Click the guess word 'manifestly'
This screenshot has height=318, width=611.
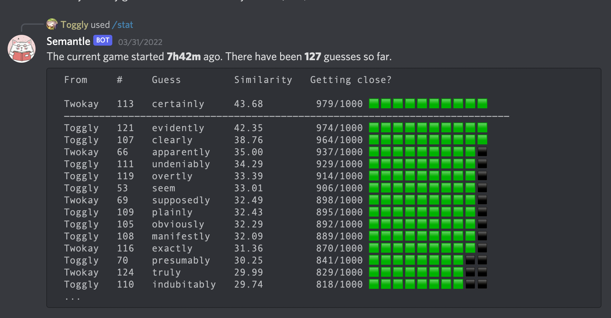(x=181, y=236)
